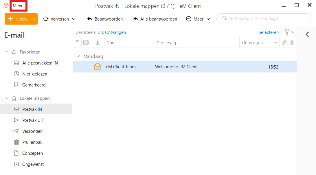This screenshot has height=175, width=316.
Task: Click the Verversen refresh icon
Action: 46,19
